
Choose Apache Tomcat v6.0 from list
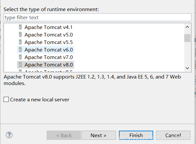[49, 50]
